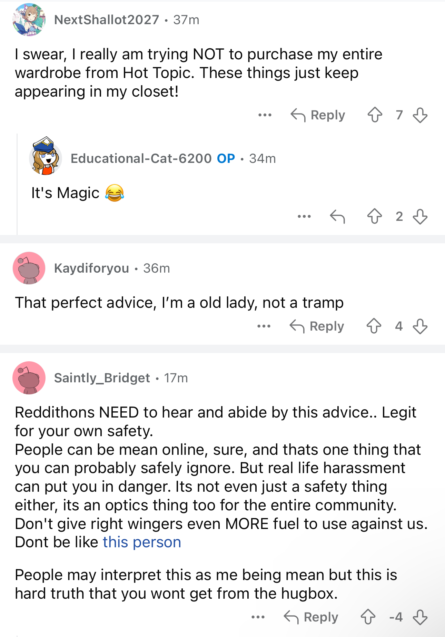Upvote NextShallot2027's comment
Viewport: 445px width, 637px height.
coord(375,115)
